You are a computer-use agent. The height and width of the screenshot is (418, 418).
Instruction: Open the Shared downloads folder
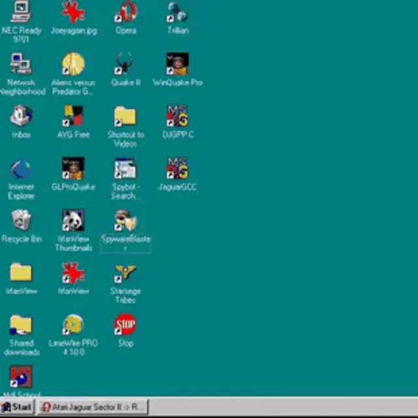pos(21,325)
